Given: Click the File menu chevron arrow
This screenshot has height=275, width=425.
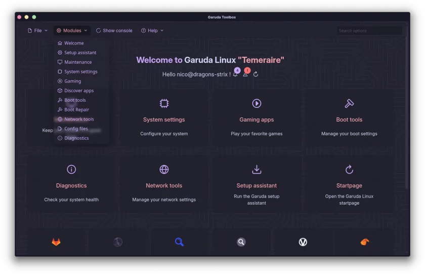Looking at the screenshot, I should [x=46, y=31].
